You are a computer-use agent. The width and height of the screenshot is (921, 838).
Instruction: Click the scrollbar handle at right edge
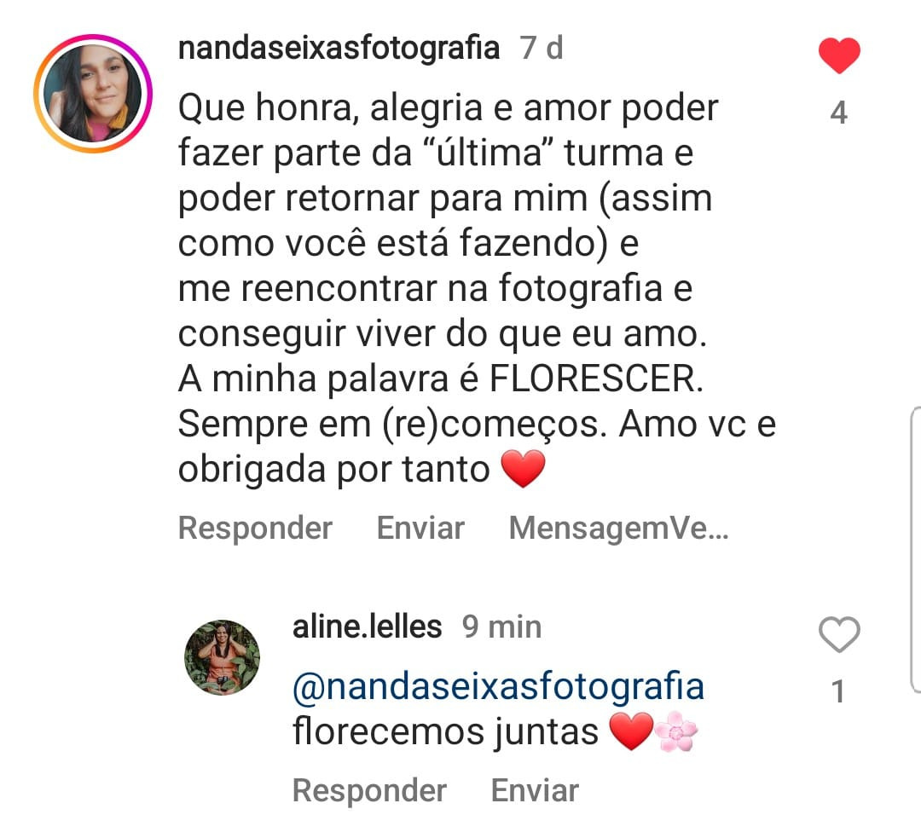pos(916,549)
